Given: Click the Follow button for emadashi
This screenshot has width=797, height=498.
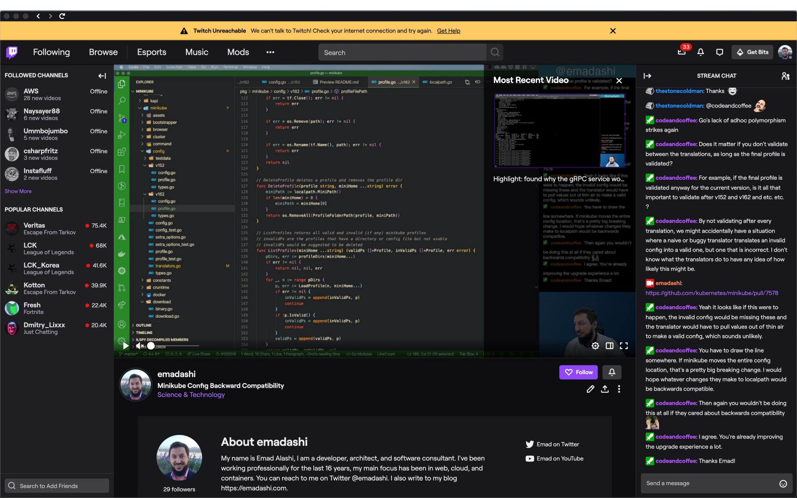Looking at the screenshot, I should click(x=579, y=372).
